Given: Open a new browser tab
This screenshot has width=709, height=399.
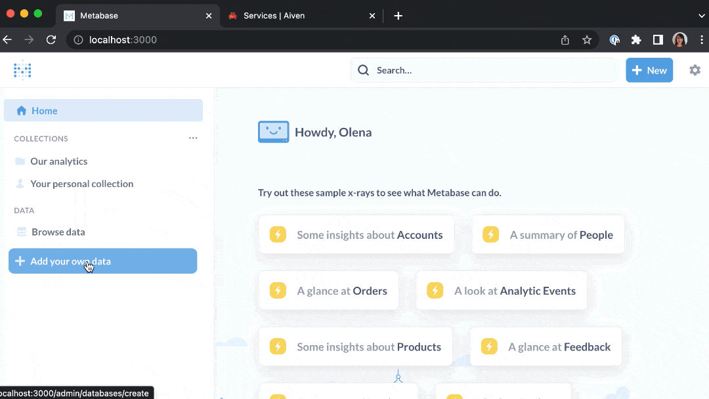Looking at the screenshot, I should pyautogui.click(x=398, y=16).
